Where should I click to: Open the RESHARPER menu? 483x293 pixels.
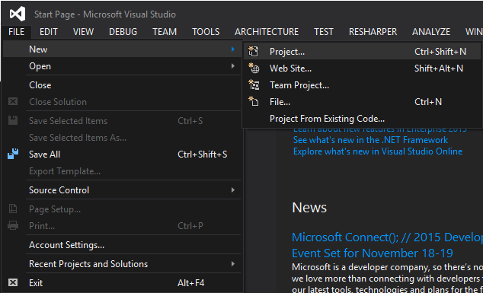tap(373, 32)
